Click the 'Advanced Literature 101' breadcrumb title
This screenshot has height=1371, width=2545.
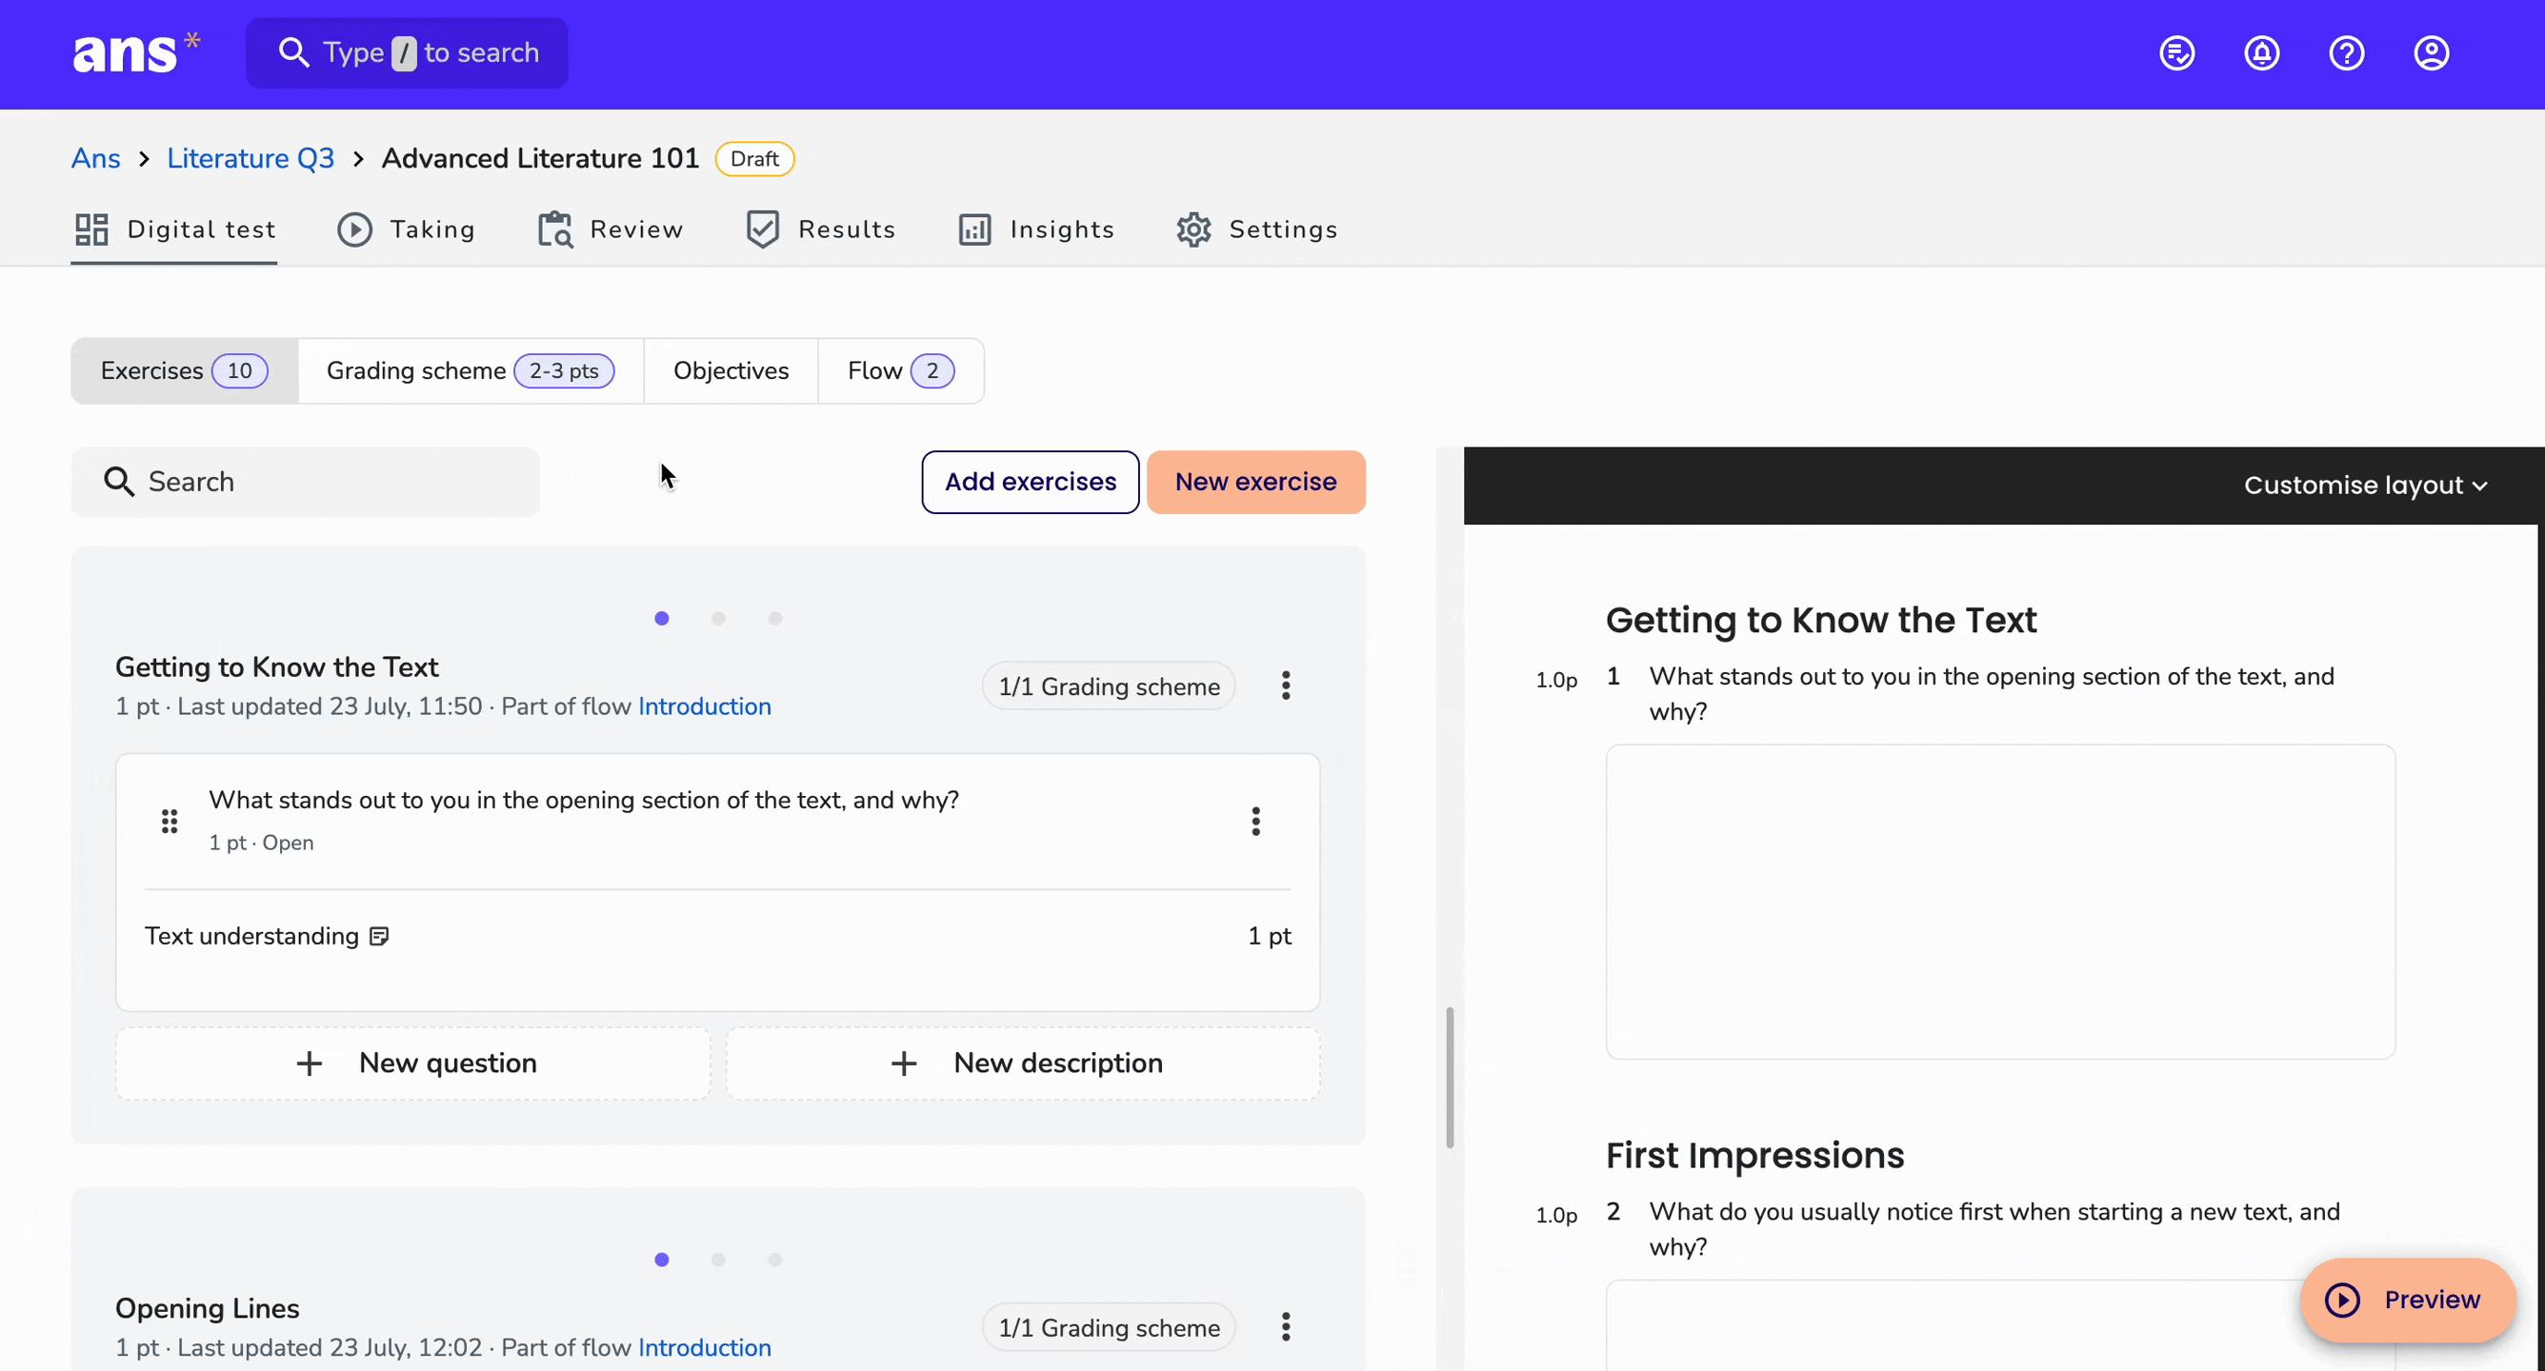coord(540,158)
